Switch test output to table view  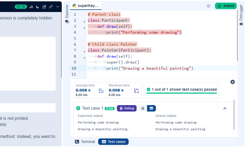[x=151, y=108]
